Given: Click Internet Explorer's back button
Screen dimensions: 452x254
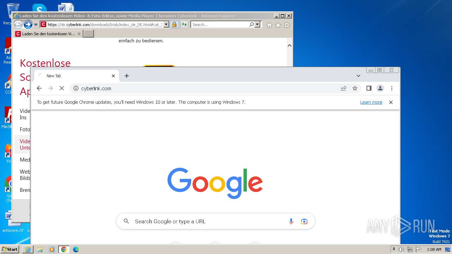Looking at the screenshot, I should pyautogui.click(x=18, y=24).
